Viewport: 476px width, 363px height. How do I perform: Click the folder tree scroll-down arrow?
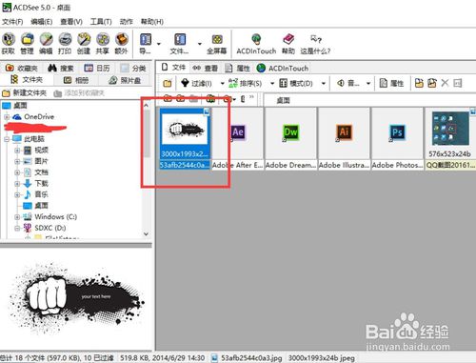point(146,234)
